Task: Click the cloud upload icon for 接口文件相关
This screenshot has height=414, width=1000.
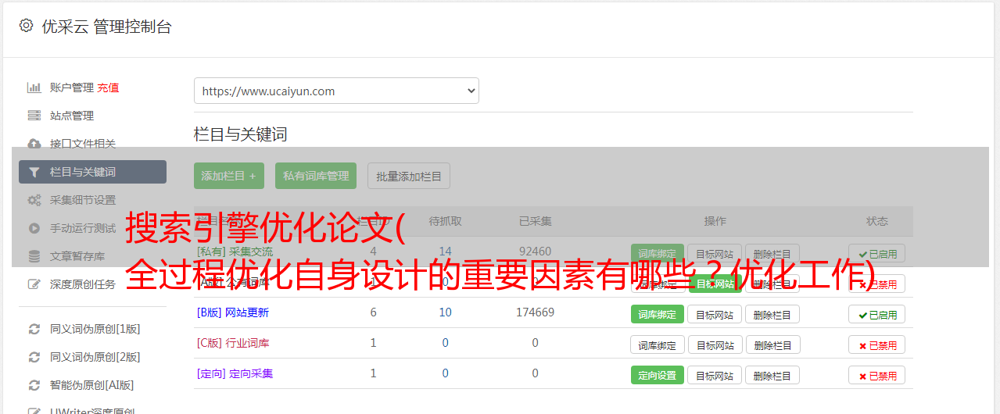Action: click(x=34, y=144)
